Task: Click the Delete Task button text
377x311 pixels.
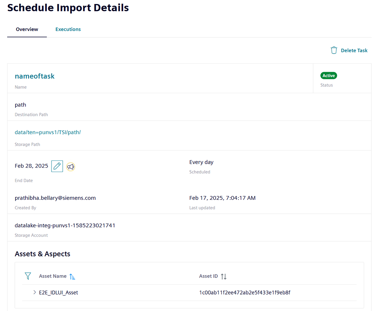Action: (x=354, y=51)
